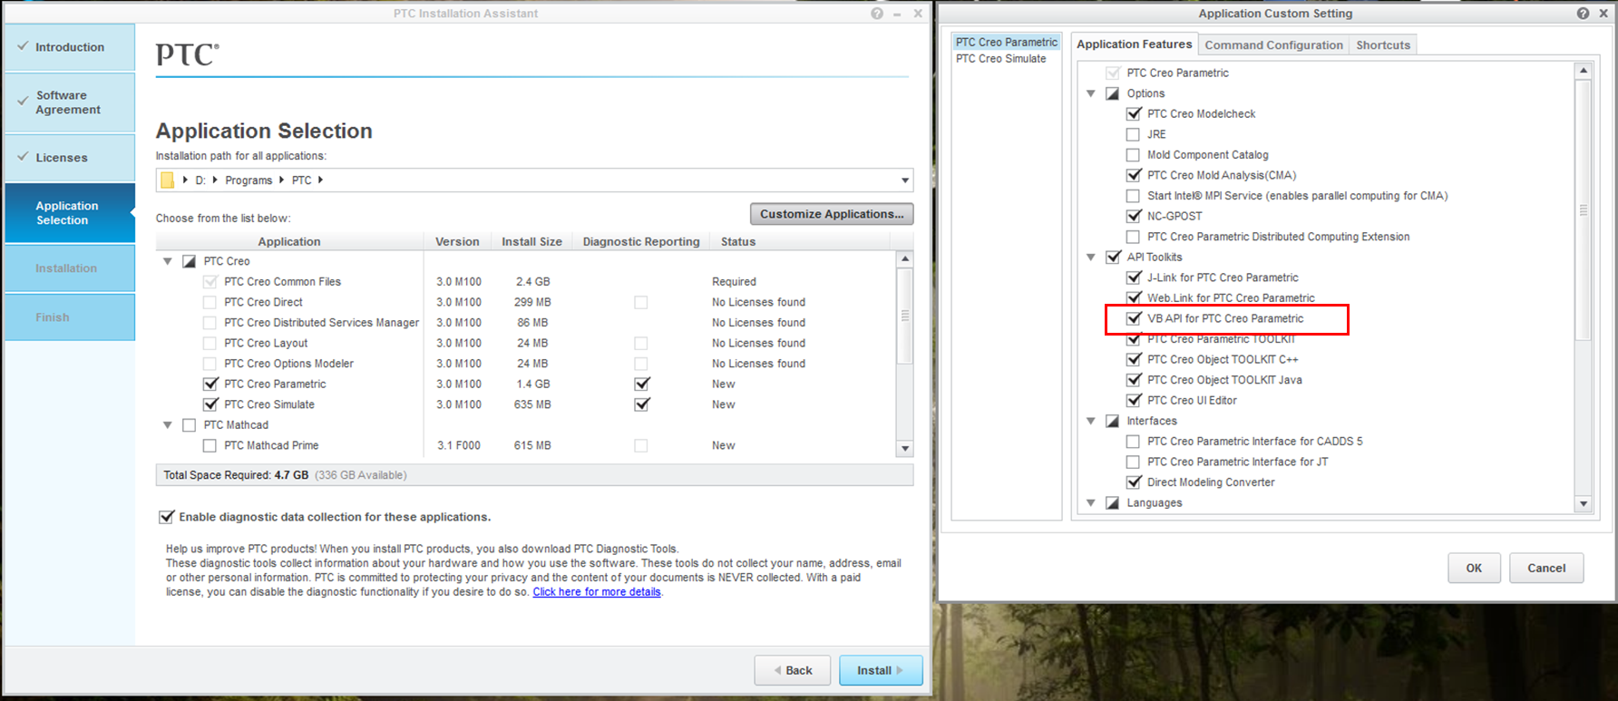Toggle NC-GPOST checkbox
This screenshot has height=701, width=1618.
tap(1134, 216)
